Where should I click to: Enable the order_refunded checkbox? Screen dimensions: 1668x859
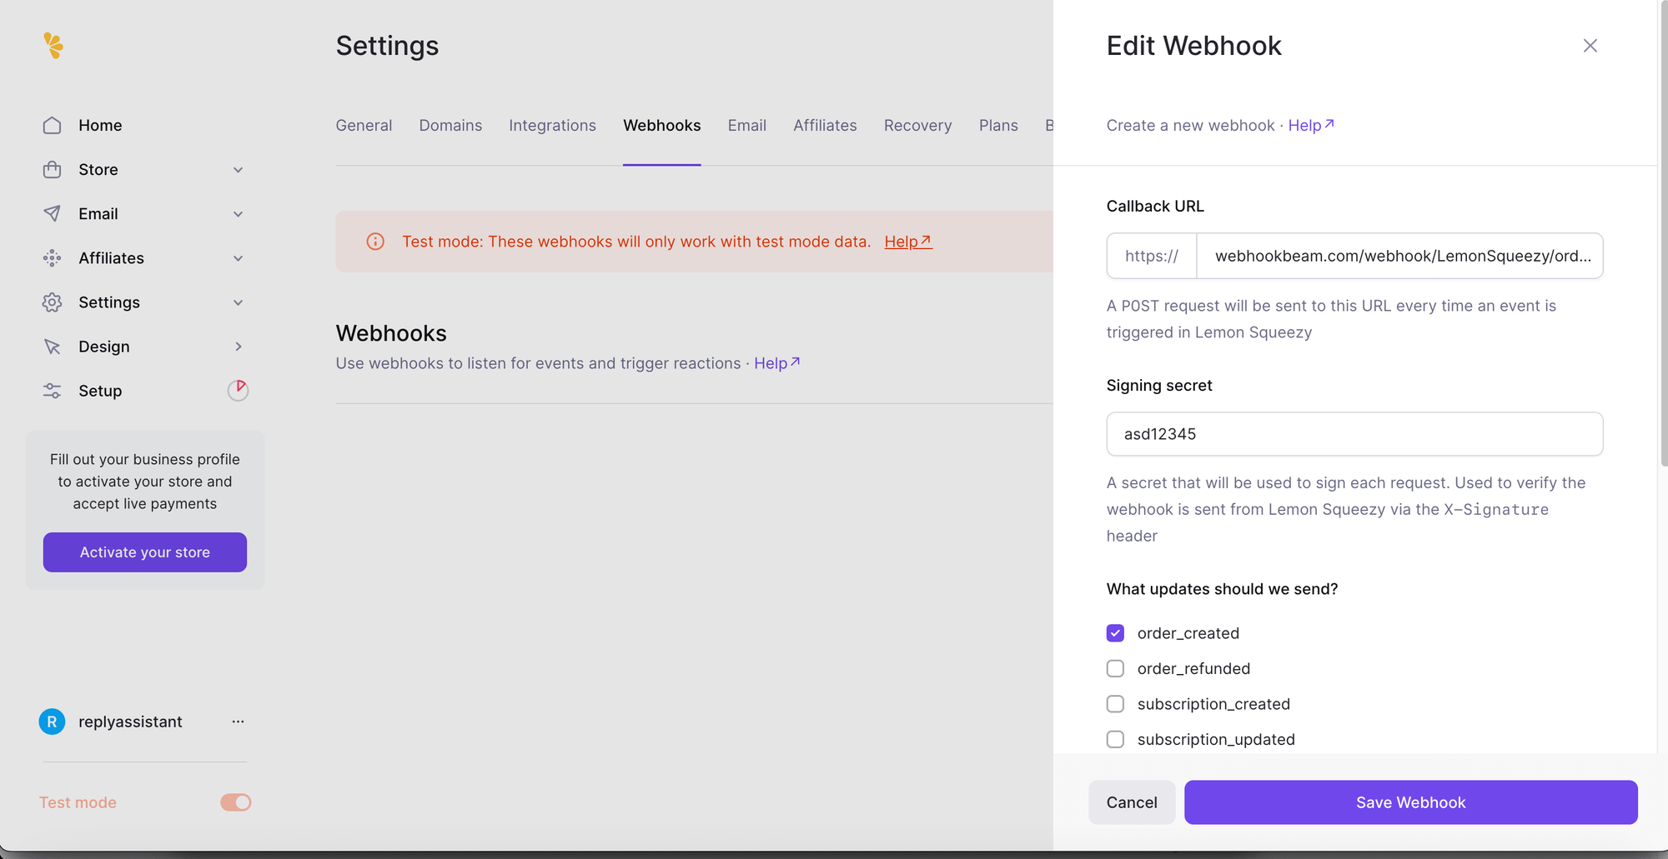pyautogui.click(x=1115, y=669)
